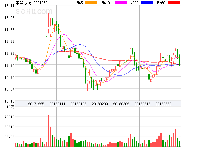Click the MA60 red legend swatch
200x147 pixels.
174,2
